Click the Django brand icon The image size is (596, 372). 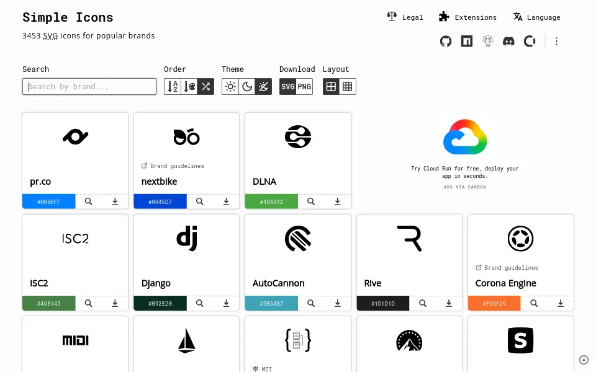pos(187,238)
